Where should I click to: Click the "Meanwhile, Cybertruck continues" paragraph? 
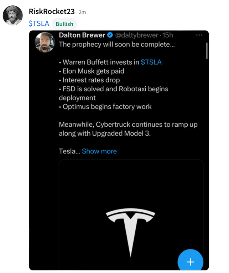point(128,129)
